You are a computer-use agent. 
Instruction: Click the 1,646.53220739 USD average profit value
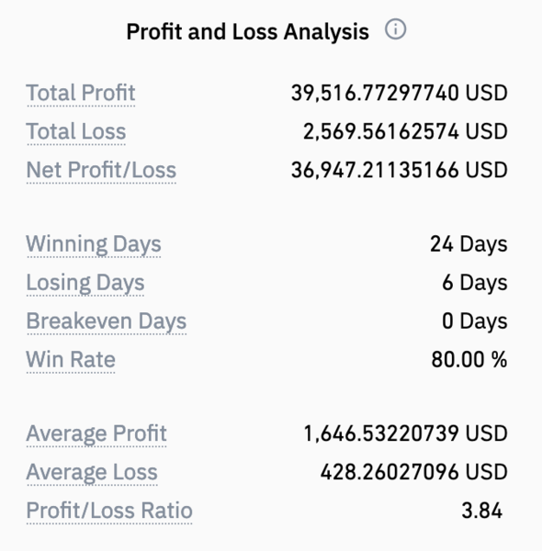point(405,433)
